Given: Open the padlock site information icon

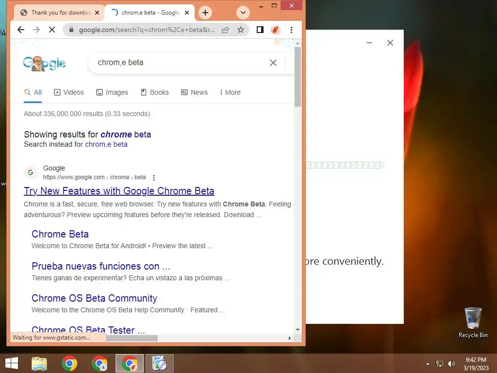Looking at the screenshot, I should (71, 30).
